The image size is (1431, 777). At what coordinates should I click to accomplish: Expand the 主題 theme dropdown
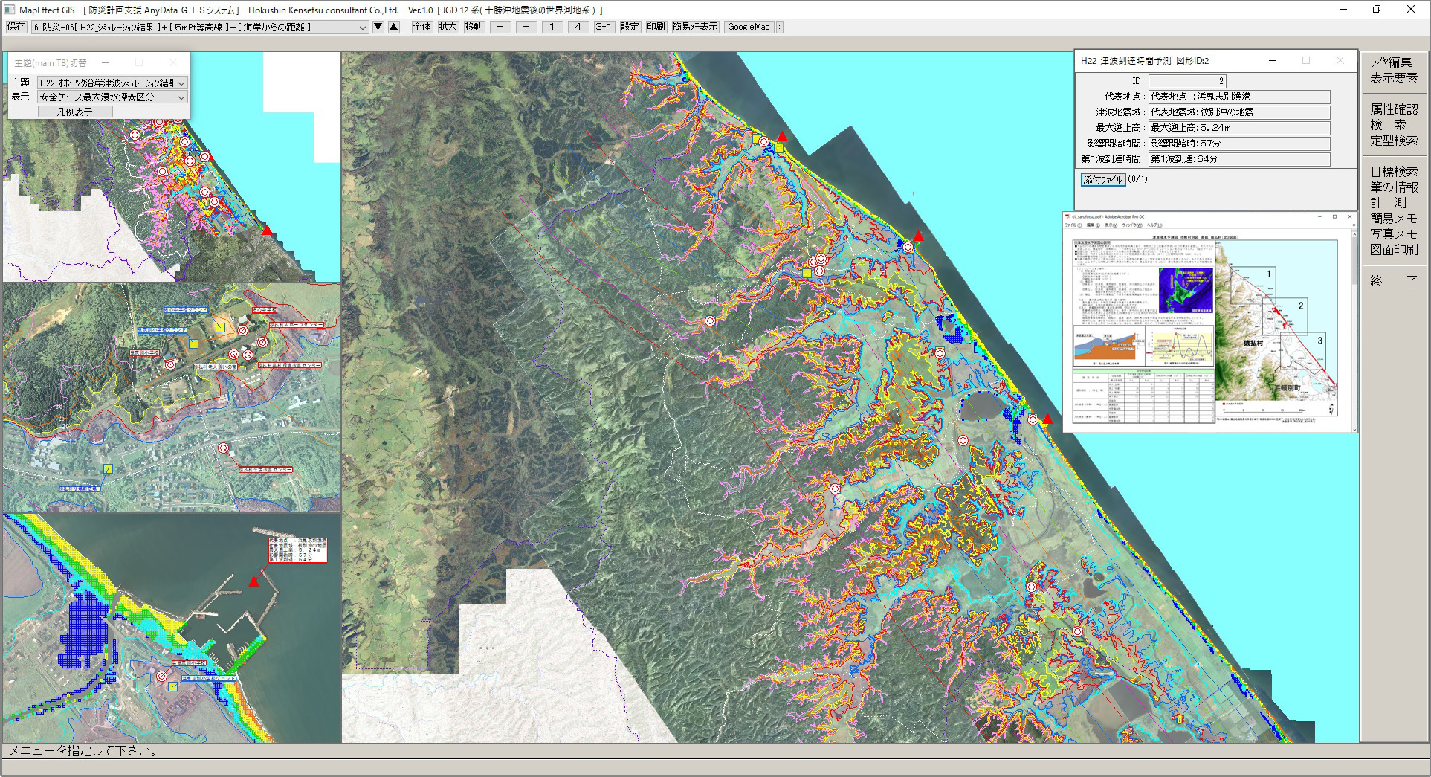click(x=181, y=83)
